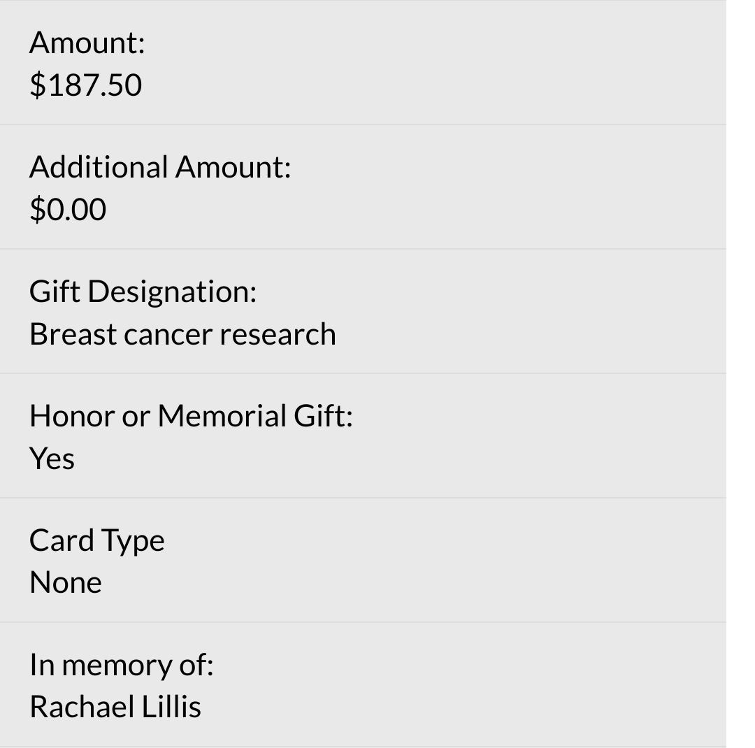755x748 pixels.
Task: Select the "Breast cancer research" designation text
Action: [182, 334]
